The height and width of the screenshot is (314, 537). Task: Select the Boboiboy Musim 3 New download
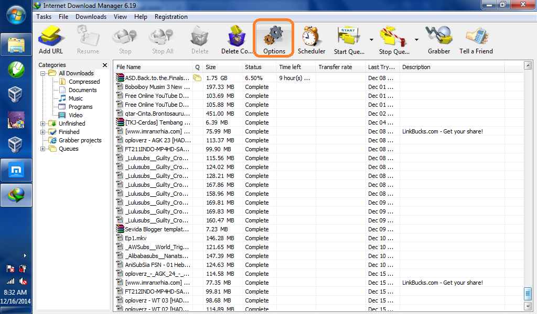point(318,87)
